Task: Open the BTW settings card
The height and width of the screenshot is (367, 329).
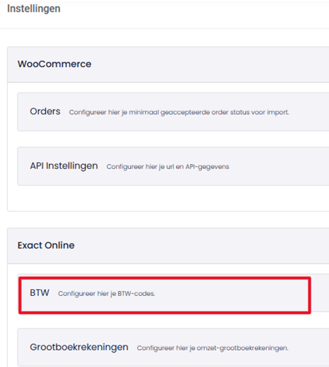Action: point(173,293)
